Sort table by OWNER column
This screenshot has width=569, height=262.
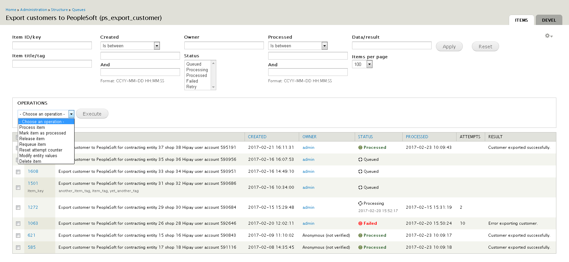click(309, 137)
